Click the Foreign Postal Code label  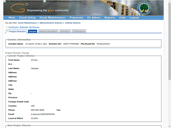(19, 102)
